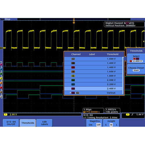Select the red D2 waveform marker on left
This screenshot has width=145, height=145.
pyautogui.click(x=1, y=88)
